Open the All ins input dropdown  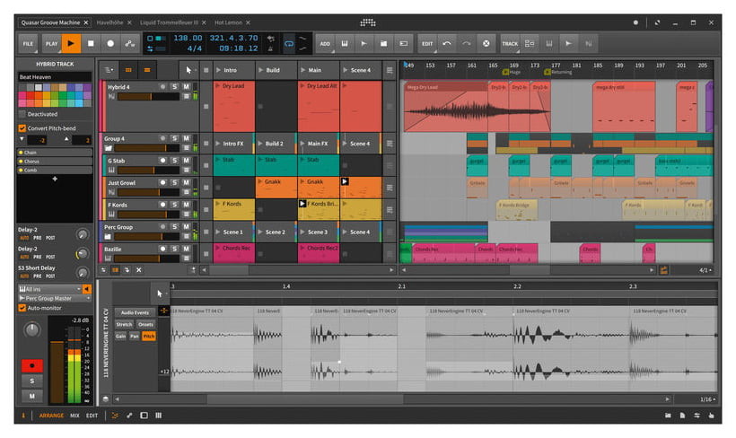click(x=49, y=289)
